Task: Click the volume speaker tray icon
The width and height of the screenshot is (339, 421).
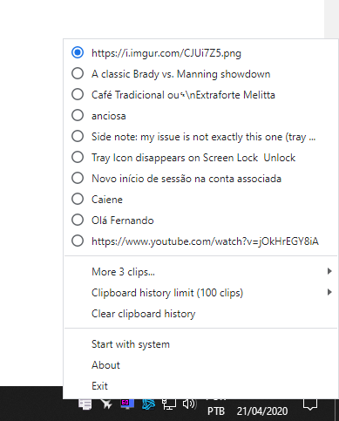Action: [189, 404]
